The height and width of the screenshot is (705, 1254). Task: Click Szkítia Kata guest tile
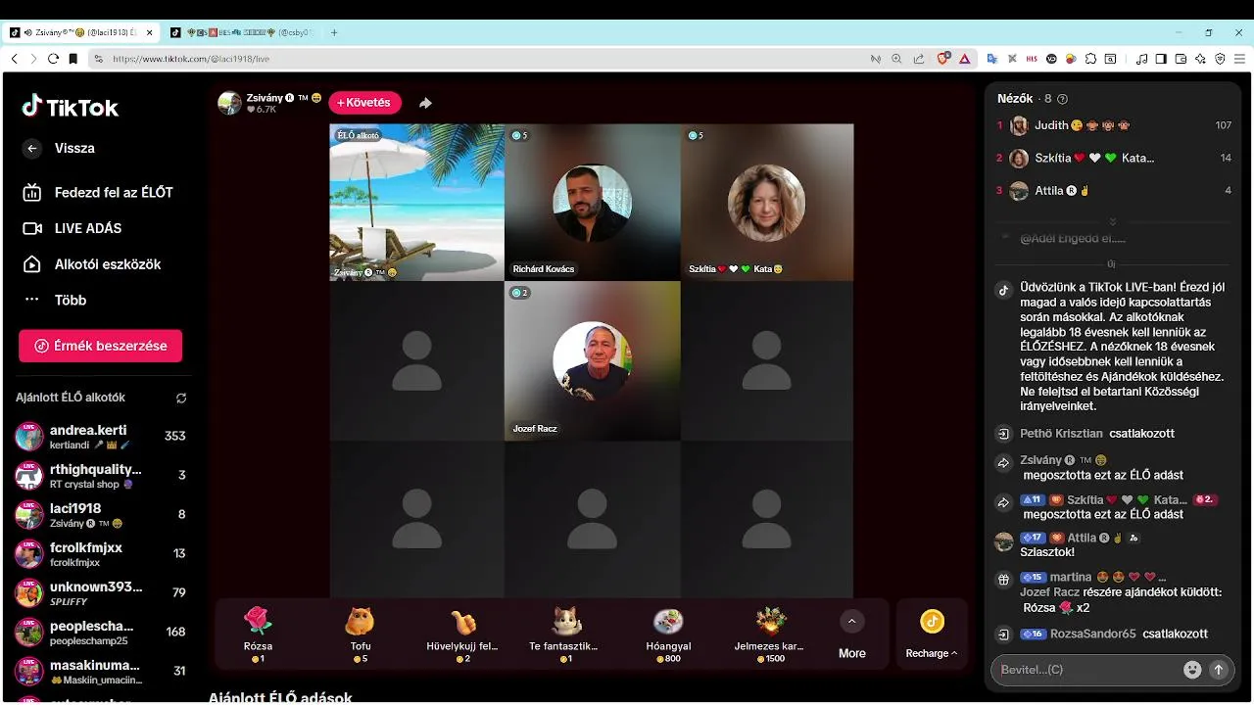[767, 203]
